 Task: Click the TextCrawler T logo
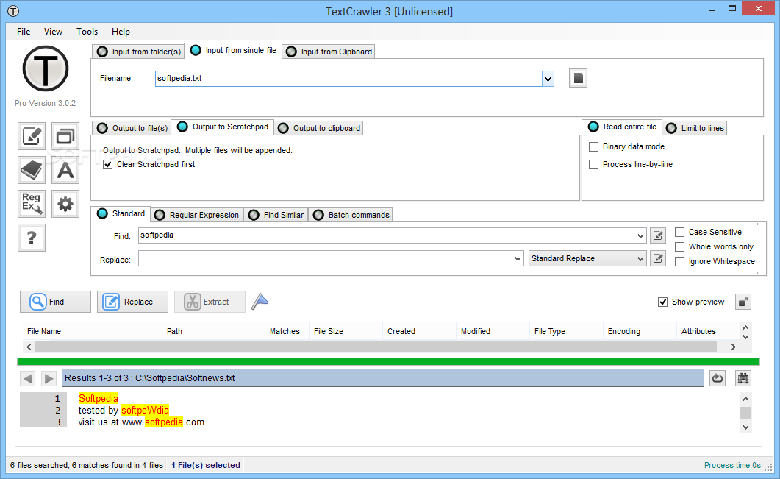[x=46, y=68]
